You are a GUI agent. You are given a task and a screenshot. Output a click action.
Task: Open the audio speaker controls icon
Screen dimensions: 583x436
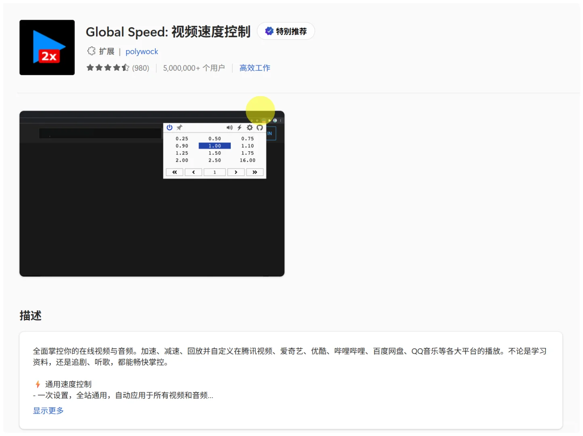point(230,128)
